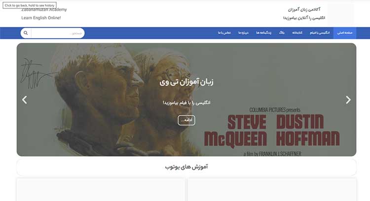Click the academy logo at top right
Screen dimensions: 370x201
(x=341, y=13)
